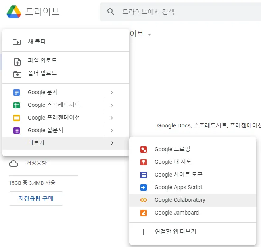Choose Google Colaboratory from submenu

193,200
